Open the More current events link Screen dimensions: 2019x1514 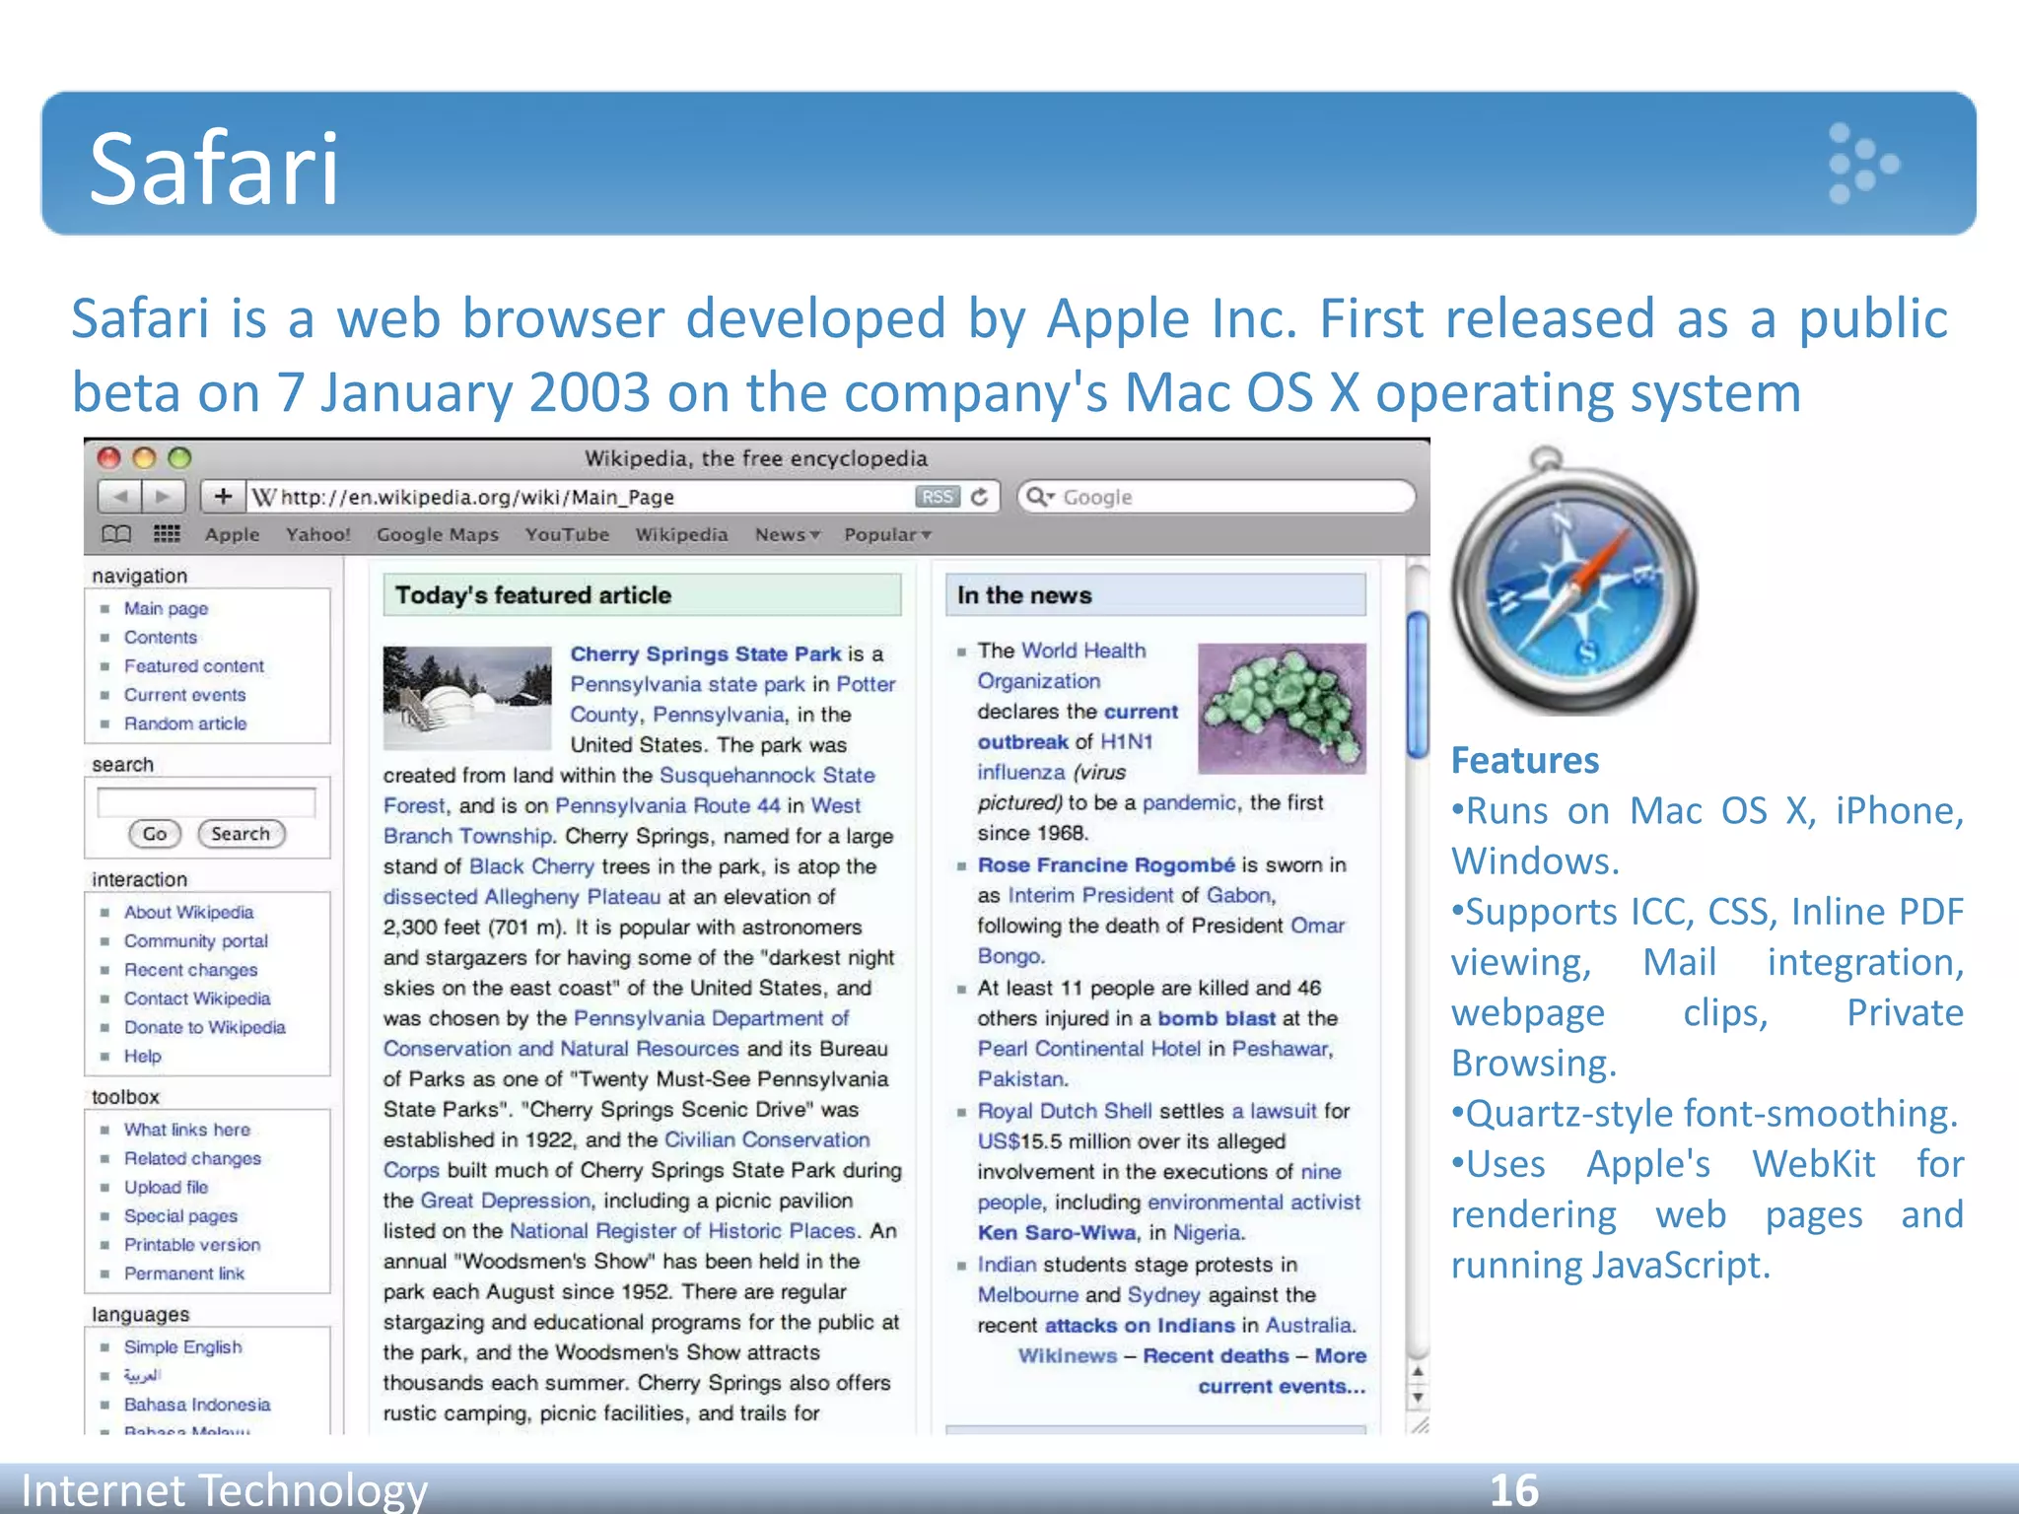1283,1371
